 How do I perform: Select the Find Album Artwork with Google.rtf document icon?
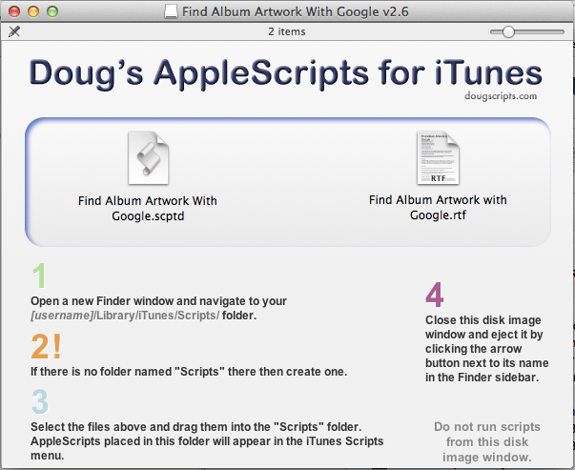point(438,158)
